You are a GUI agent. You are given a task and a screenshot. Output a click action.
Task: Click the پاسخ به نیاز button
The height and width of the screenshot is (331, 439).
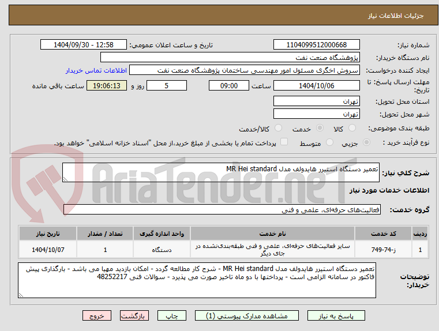[x=336, y=315]
